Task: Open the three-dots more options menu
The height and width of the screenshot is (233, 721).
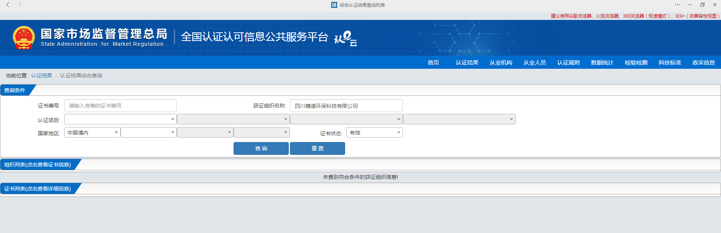Action: click(677, 5)
